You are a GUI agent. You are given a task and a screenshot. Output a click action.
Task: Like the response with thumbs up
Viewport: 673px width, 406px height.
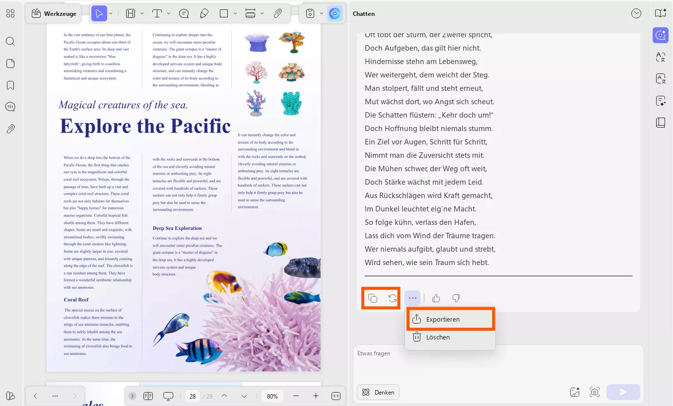(x=436, y=298)
